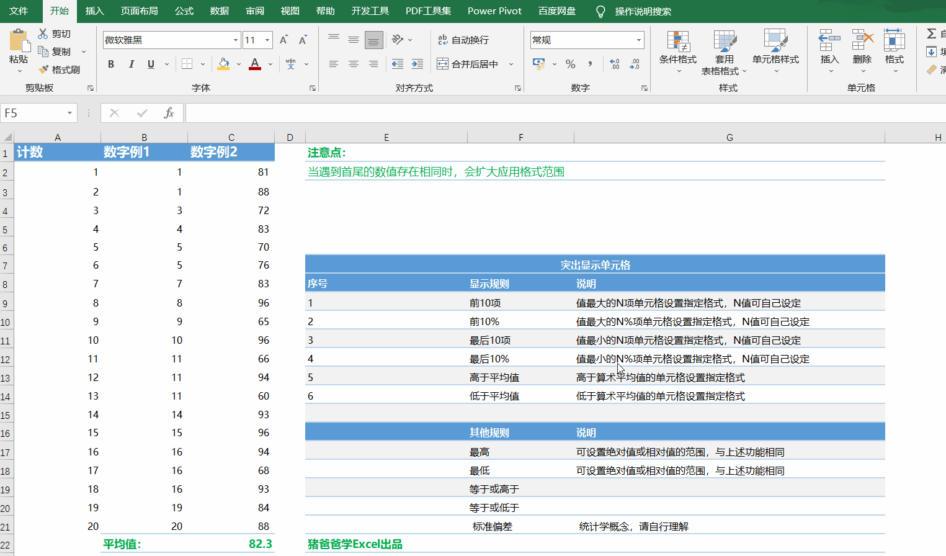Select all cells via corner triangle
The height and width of the screenshot is (556, 946).
(7, 137)
